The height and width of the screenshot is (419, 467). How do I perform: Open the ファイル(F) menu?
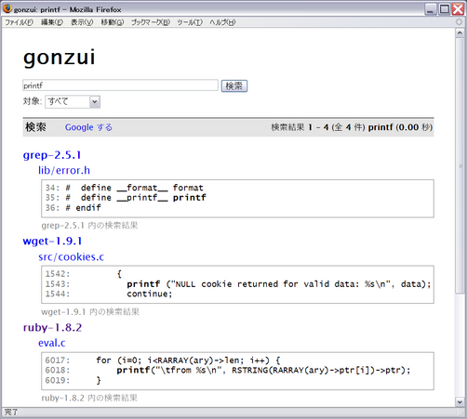coord(20,22)
